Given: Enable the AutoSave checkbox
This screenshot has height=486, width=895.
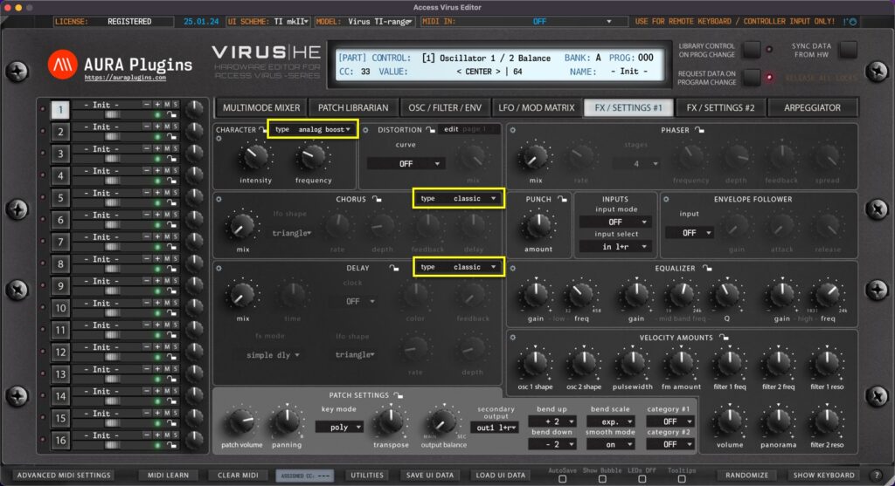Looking at the screenshot, I should (x=562, y=479).
